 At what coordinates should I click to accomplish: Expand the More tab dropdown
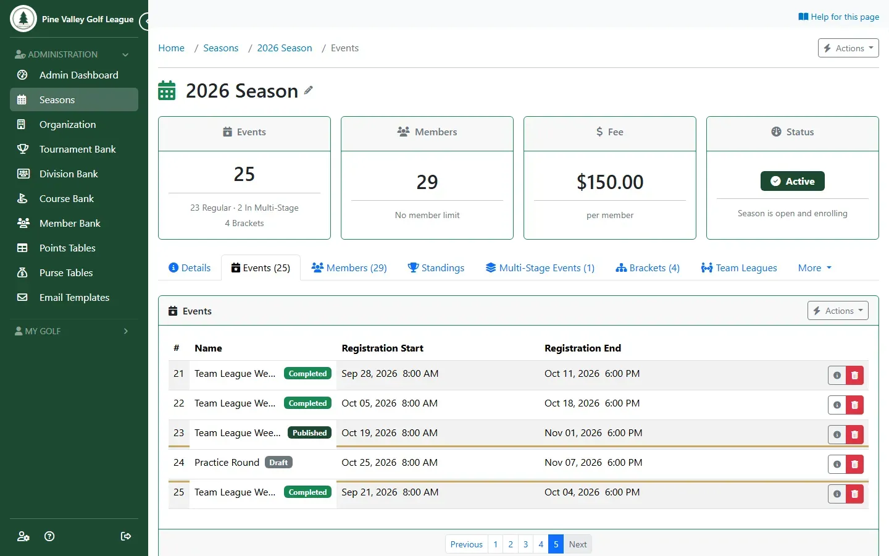tap(815, 268)
